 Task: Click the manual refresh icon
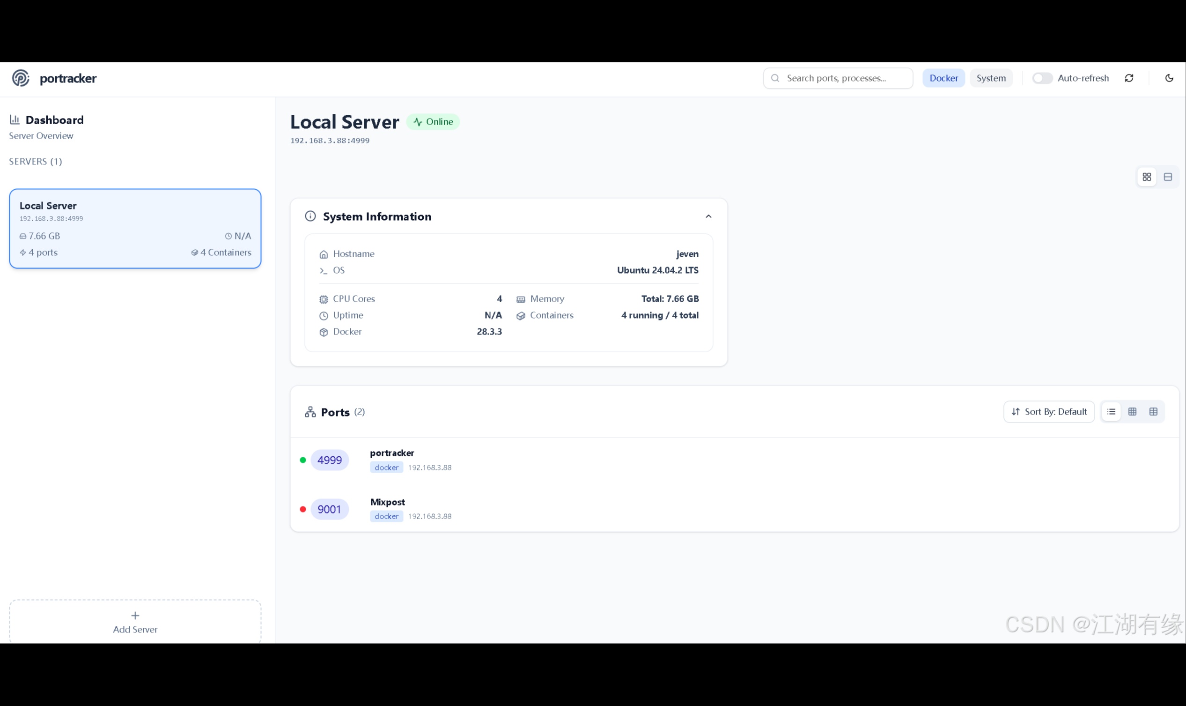1129,78
